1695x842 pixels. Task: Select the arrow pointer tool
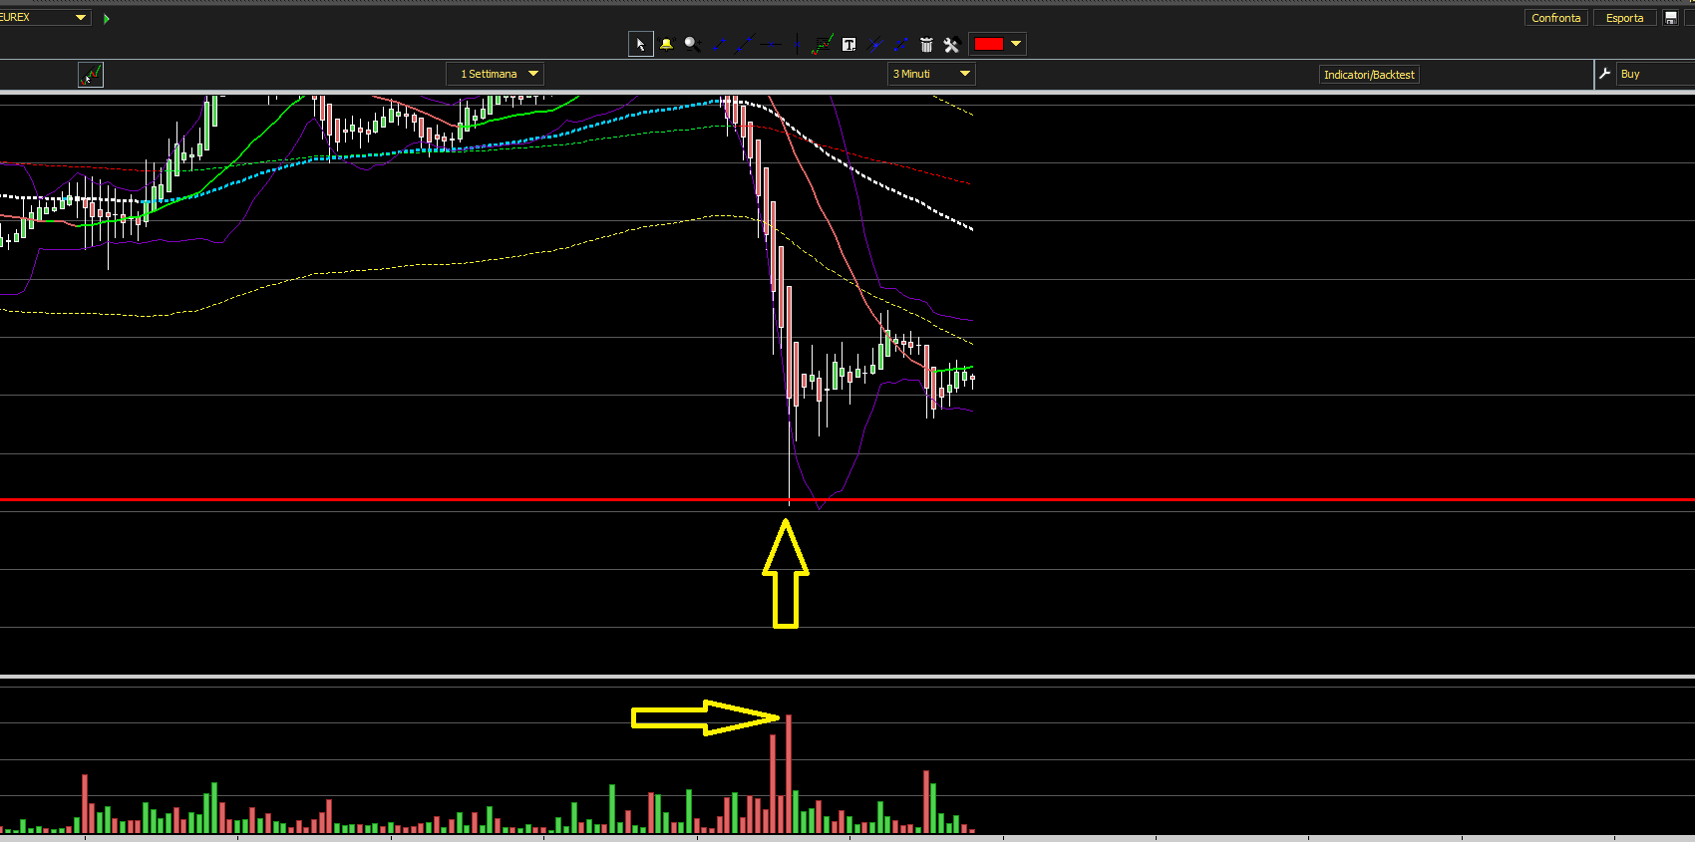click(640, 44)
